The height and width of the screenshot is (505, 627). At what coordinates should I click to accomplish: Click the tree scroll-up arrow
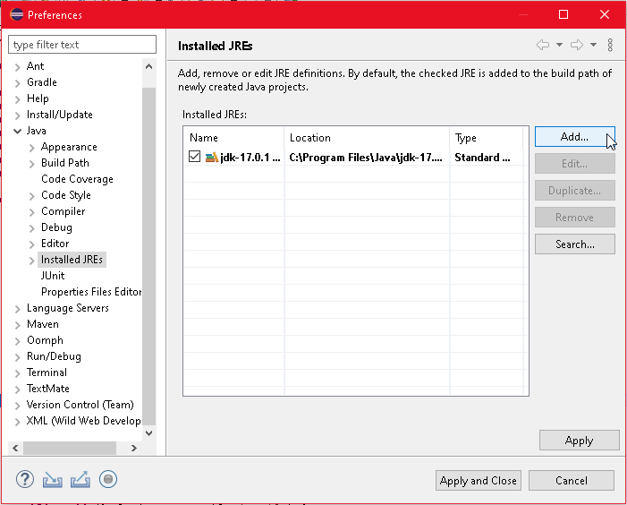tap(148, 66)
